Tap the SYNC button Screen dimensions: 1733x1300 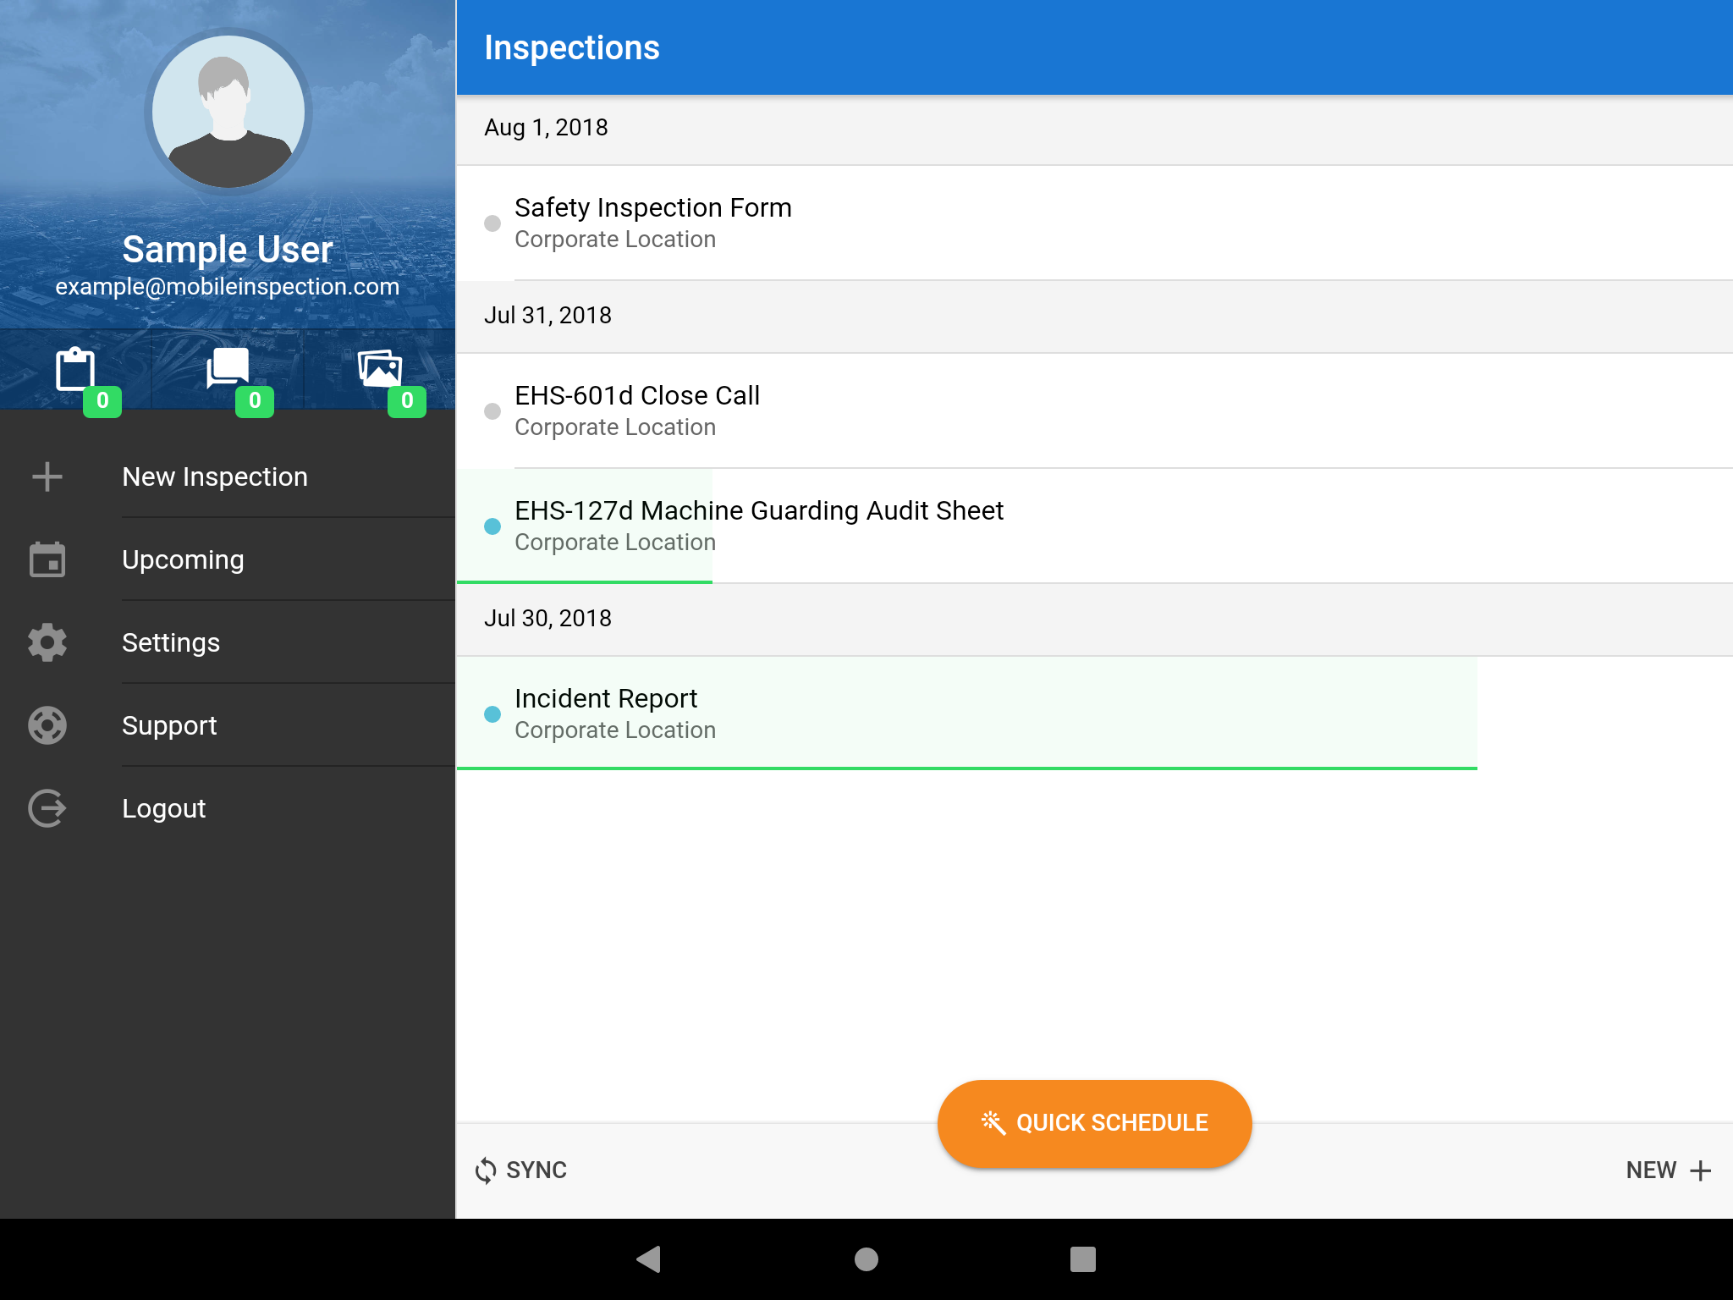[x=520, y=1170]
